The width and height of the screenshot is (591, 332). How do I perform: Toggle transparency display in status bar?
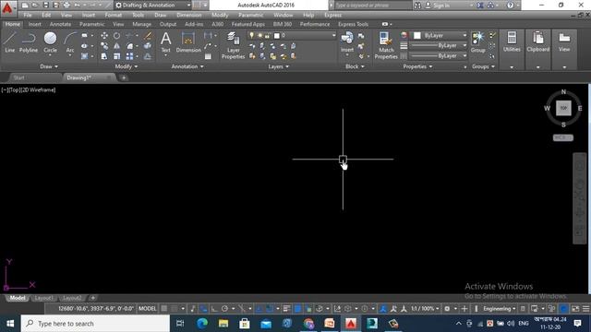point(297,309)
